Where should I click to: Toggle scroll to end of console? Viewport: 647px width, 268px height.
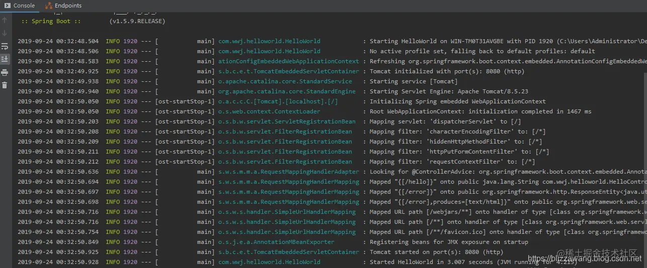pos(5,59)
